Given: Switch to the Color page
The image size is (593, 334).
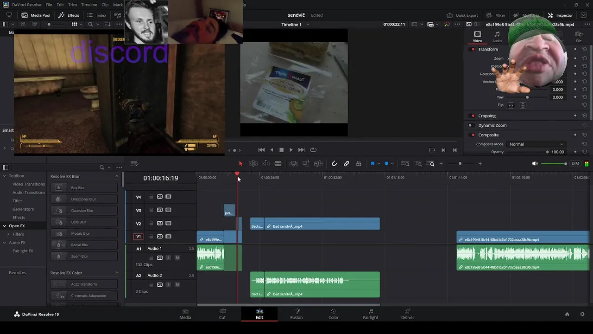Looking at the screenshot, I should point(333,314).
